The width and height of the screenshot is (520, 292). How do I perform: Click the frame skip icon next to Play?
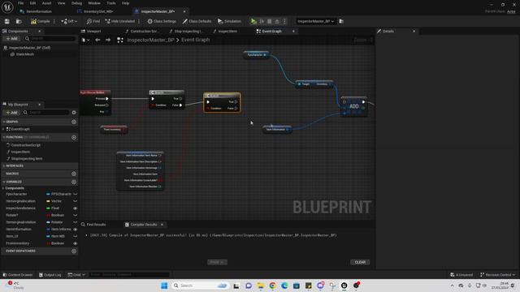pyautogui.click(x=262, y=21)
